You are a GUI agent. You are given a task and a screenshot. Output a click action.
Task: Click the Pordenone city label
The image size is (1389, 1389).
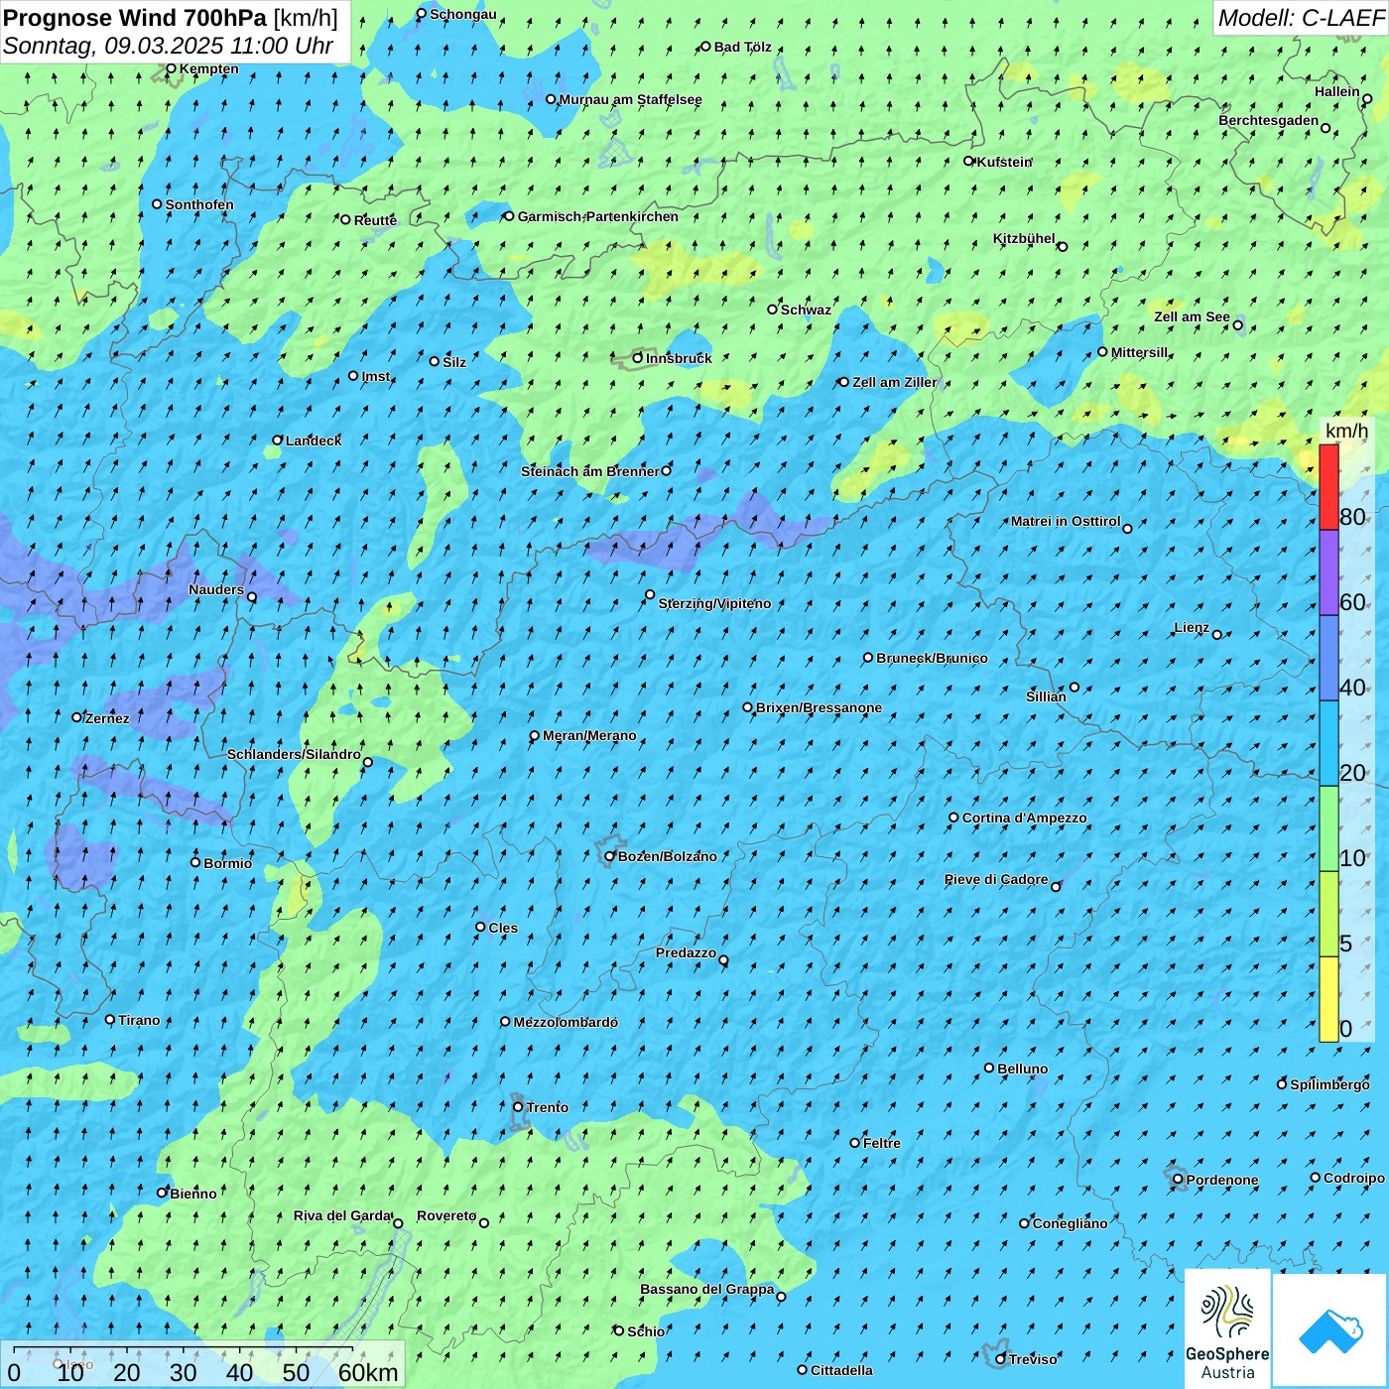(1222, 1180)
